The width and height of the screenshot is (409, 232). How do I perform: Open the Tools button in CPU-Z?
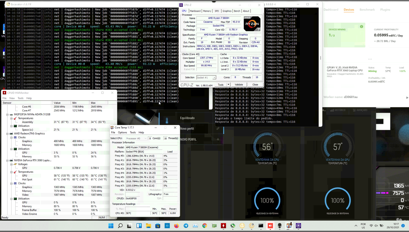pyautogui.click(x=221, y=85)
